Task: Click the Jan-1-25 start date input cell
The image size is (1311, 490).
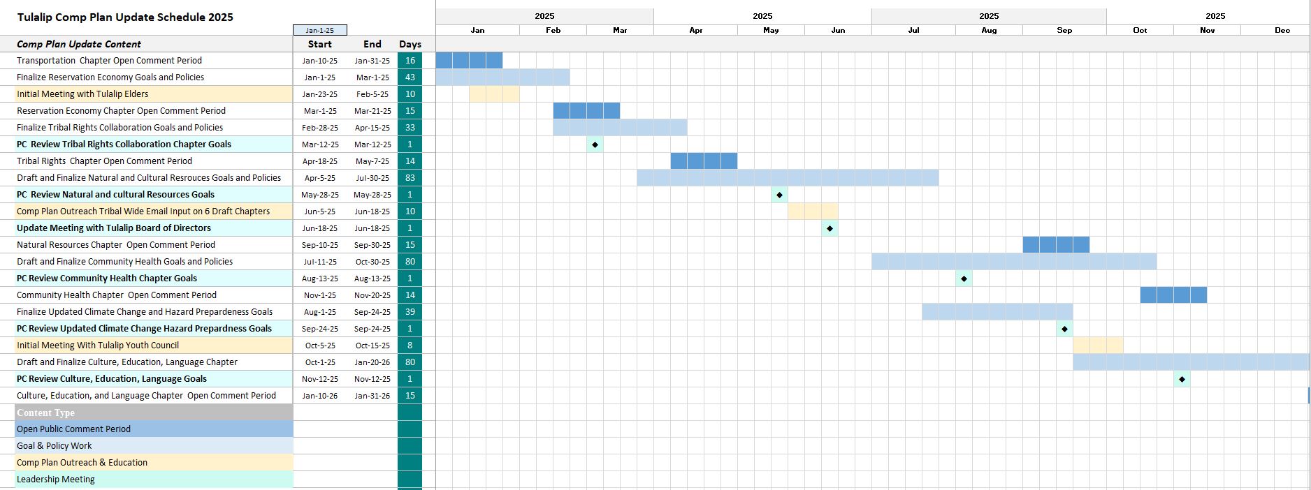Action: pos(319,30)
